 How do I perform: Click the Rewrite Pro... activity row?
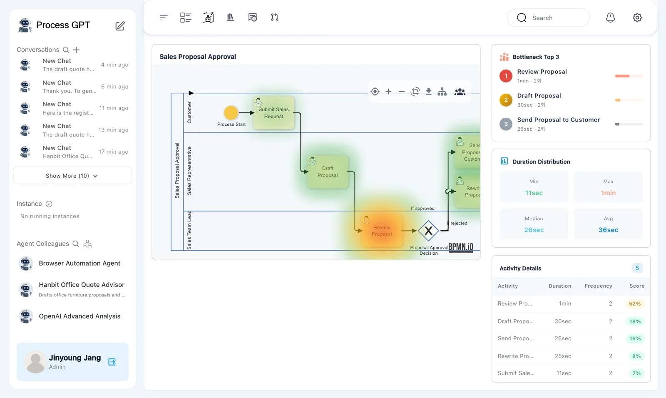[571, 356]
